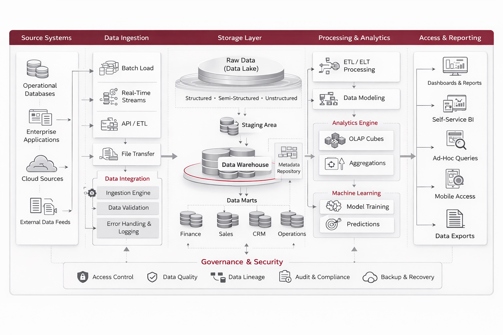Viewport: 503px width, 335px height.
Task: Click the Data Quality checkmark shield icon
Action: (x=152, y=277)
